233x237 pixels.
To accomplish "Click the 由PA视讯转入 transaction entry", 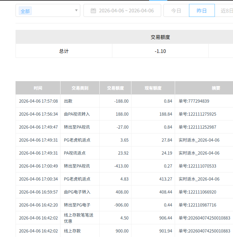I will point(77,114).
